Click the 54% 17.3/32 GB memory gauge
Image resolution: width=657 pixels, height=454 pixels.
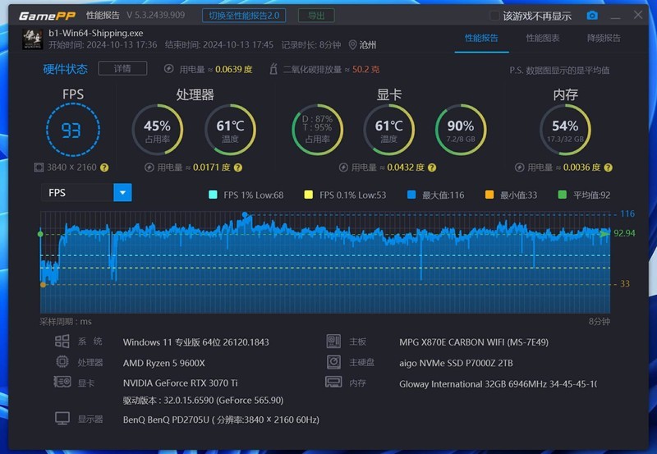(565, 130)
